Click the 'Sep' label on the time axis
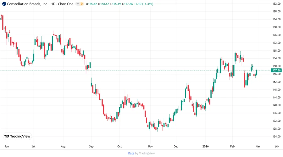Viewport: 283px width, 157px height. 91,146
